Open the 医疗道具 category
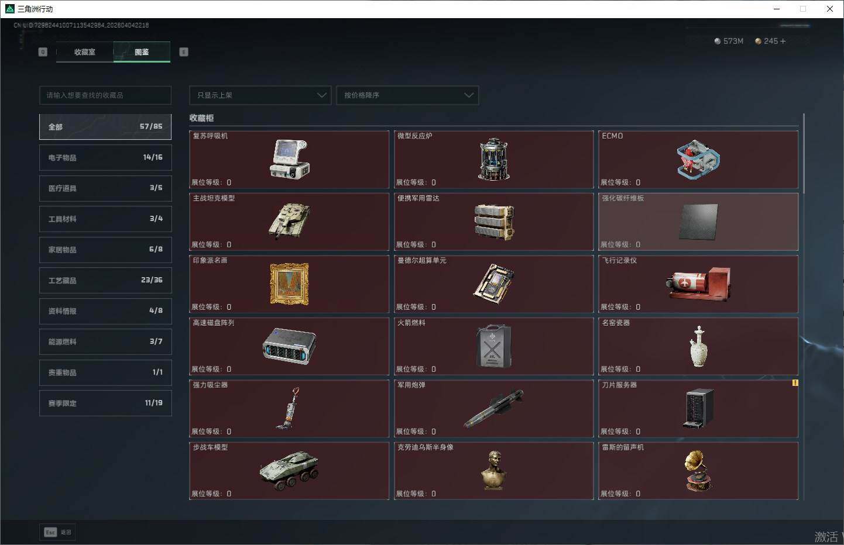The height and width of the screenshot is (545, 844). pos(105,188)
